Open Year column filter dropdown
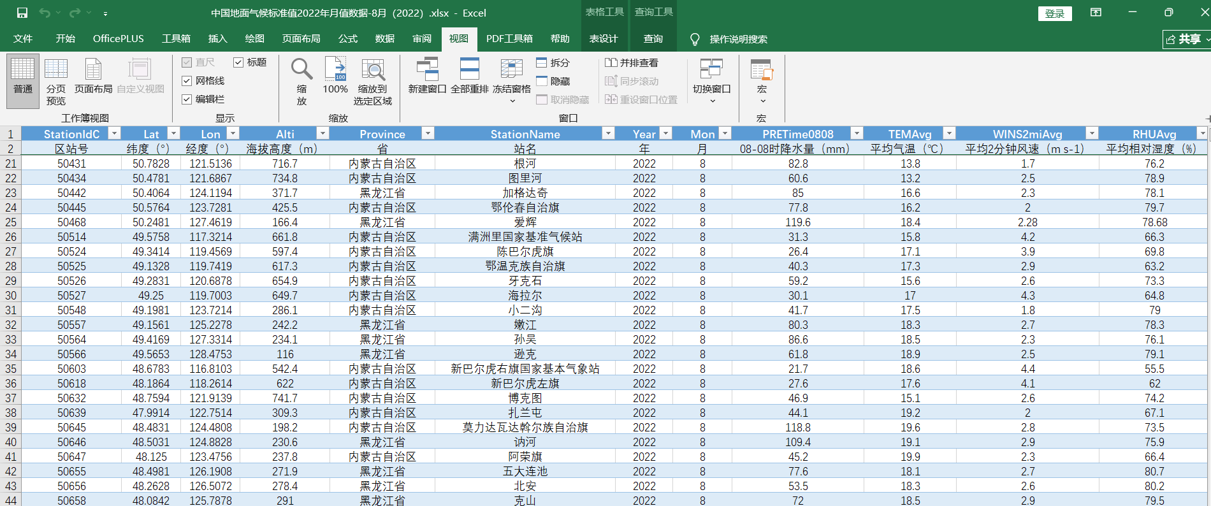The image size is (1211, 506). [665, 133]
